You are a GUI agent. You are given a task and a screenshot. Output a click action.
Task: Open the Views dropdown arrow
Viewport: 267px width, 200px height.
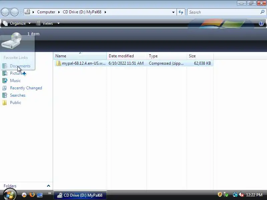(x=58, y=23)
